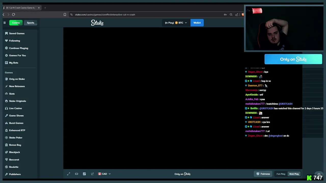Open the Fairness info button
This screenshot has width=326, height=183.
coord(263,174)
